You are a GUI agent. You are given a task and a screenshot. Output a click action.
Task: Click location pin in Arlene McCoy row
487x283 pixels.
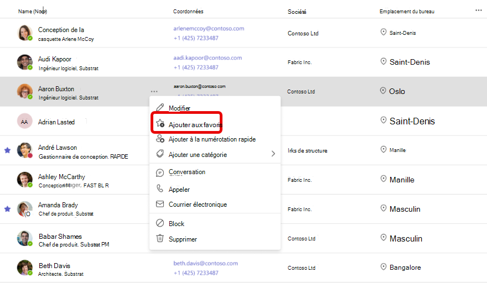[x=384, y=32]
